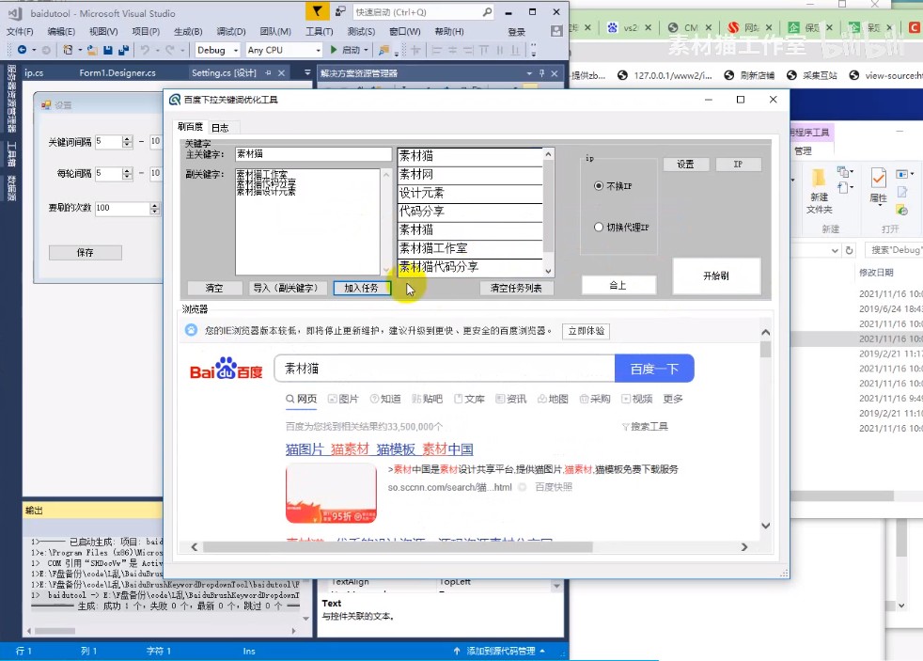Click the Baidu search box containing 素材猫
Viewport: 923px width, 661px height.
click(x=445, y=369)
